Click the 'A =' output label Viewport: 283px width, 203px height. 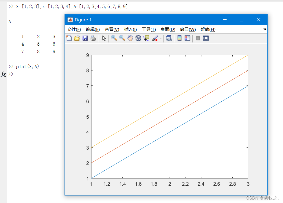tap(12, 22)
